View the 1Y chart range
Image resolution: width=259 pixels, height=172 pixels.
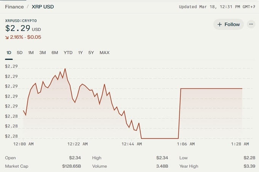pyautogui.click(x=80, y=53)
